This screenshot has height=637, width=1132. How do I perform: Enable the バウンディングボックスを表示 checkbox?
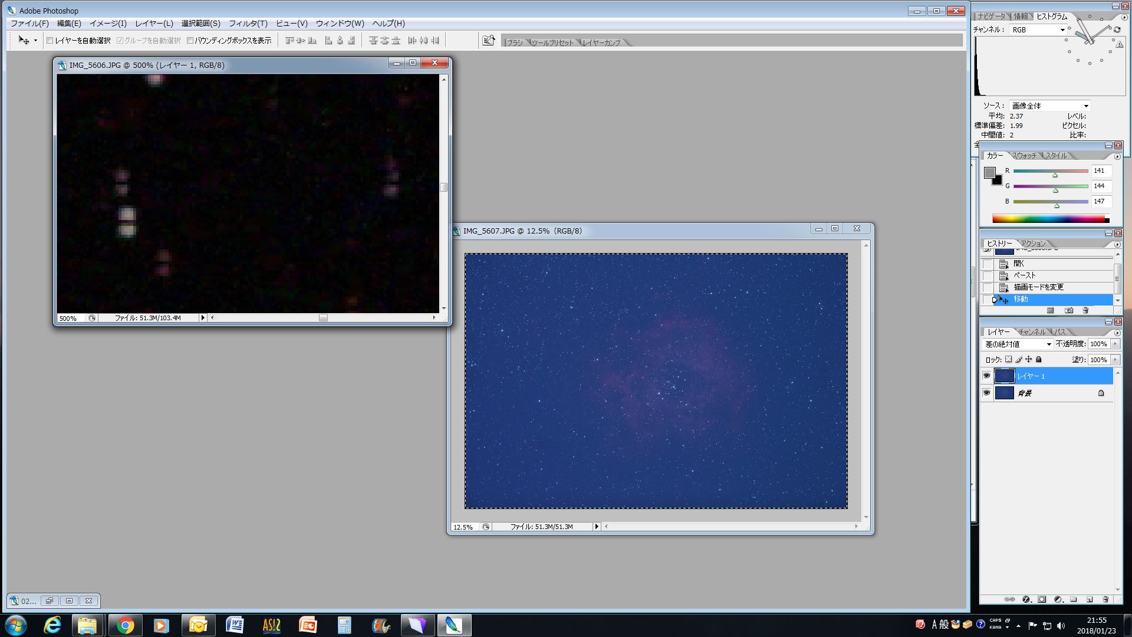[190, 41]
